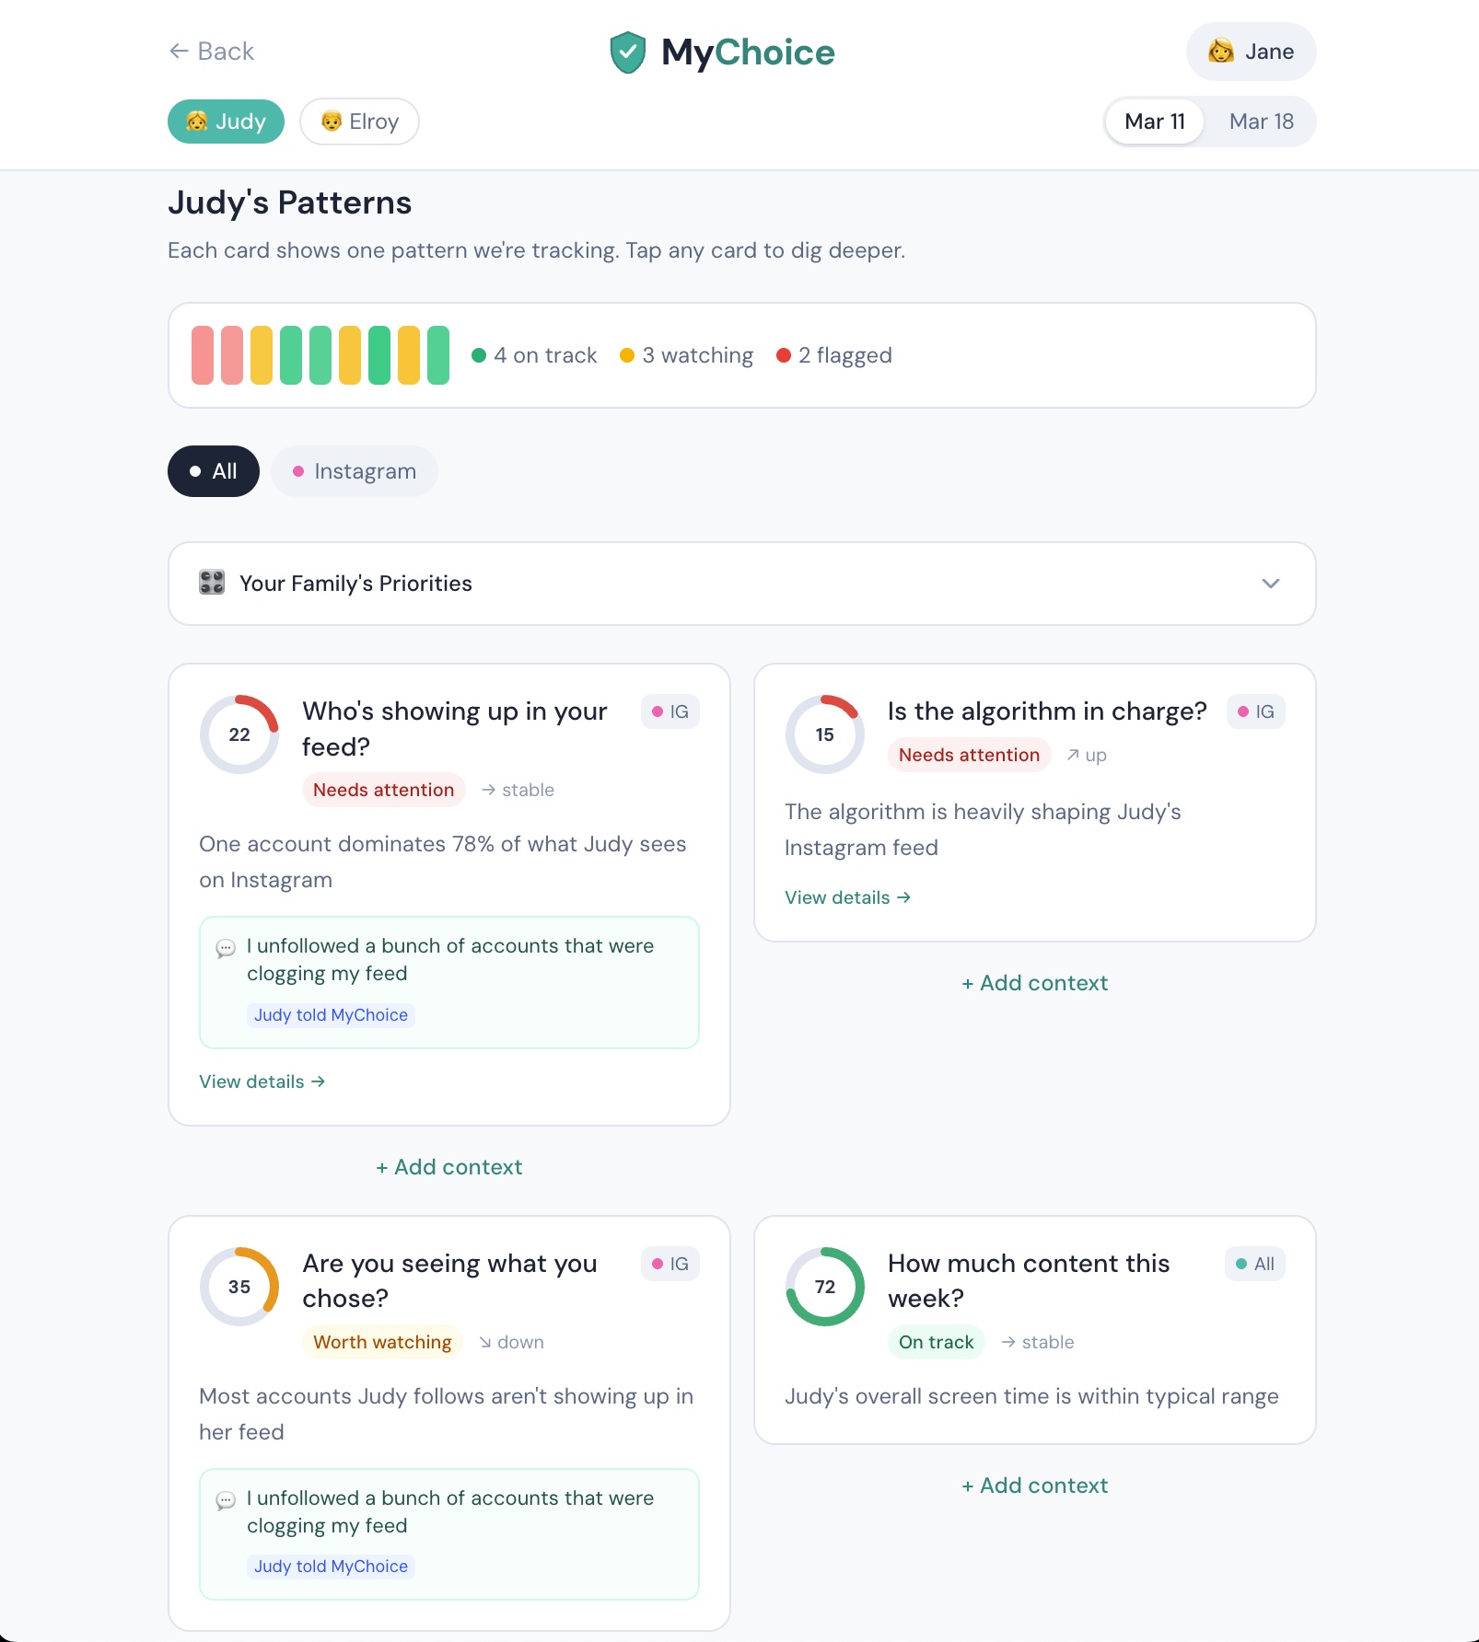The height and width of the screenshot is (1642, 1479).
Task: Click the All badge on content this week card
Action: point(1255,1264)
